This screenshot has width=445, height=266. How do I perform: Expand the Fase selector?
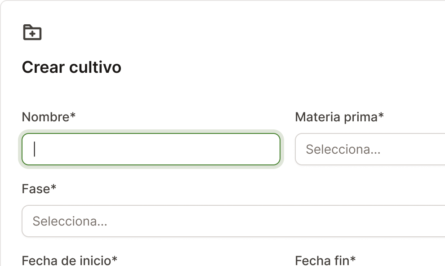(233, 221)
